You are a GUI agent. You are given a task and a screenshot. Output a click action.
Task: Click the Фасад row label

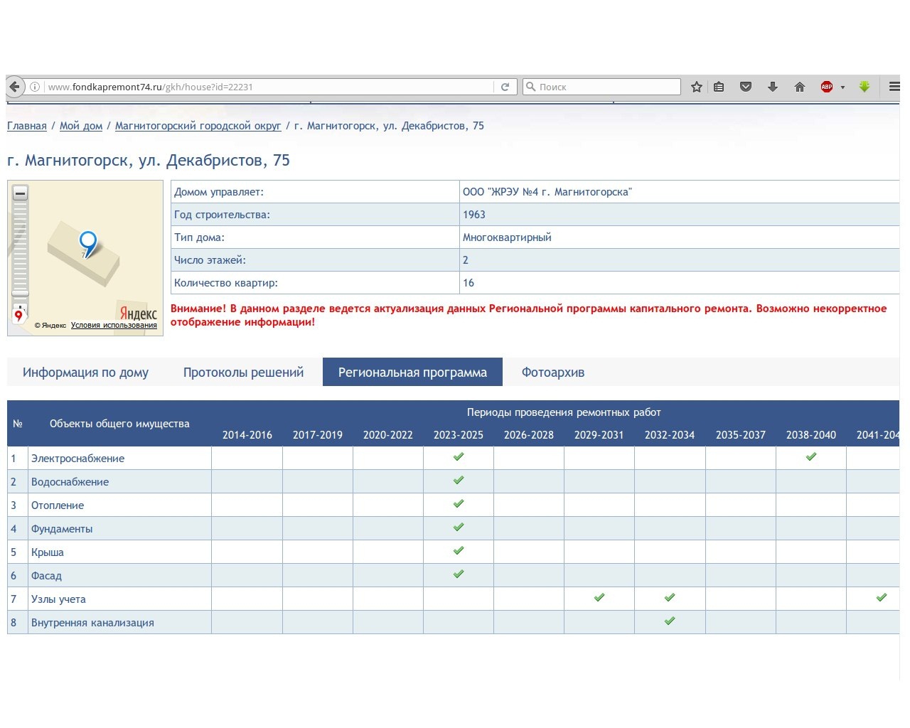tap(46, 576)
